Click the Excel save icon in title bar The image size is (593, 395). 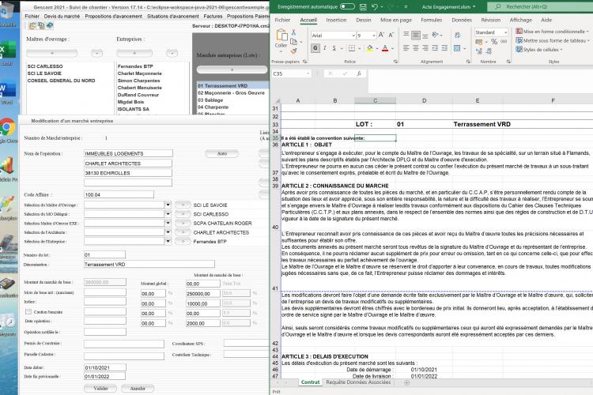[x=363, y=7]
